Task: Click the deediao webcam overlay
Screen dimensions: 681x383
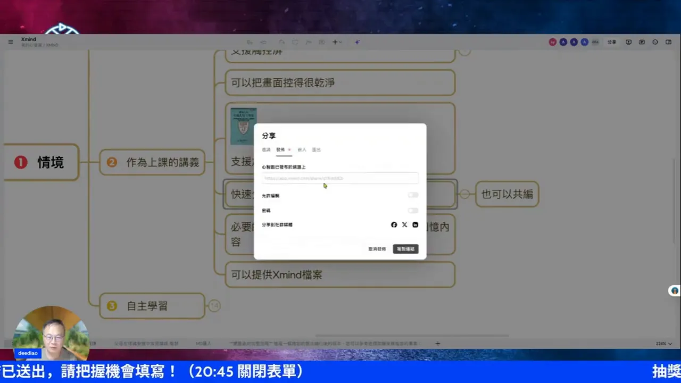Action: [x=51, y=333]
